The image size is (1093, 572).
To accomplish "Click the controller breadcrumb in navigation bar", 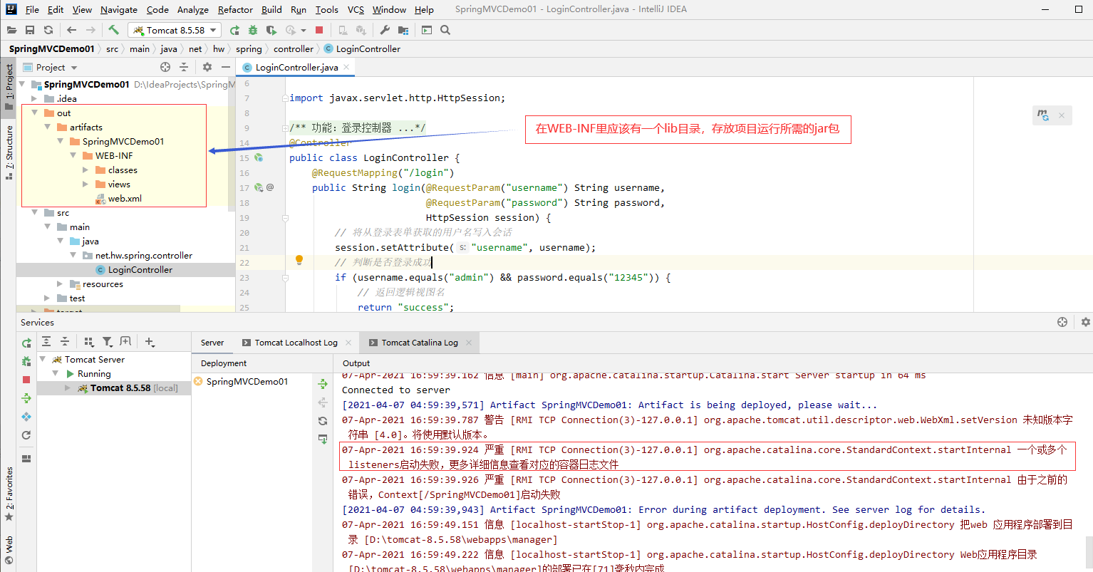I will [293, 49].
